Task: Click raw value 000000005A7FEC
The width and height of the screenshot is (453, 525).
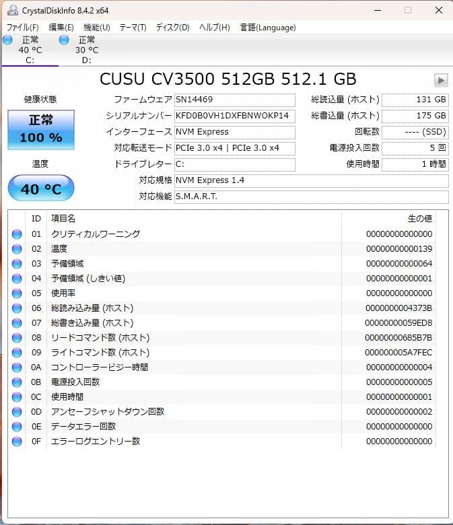Action: click(x=398, y=353)
